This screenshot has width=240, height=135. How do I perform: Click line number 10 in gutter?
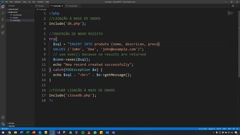(x=43, y=59)
